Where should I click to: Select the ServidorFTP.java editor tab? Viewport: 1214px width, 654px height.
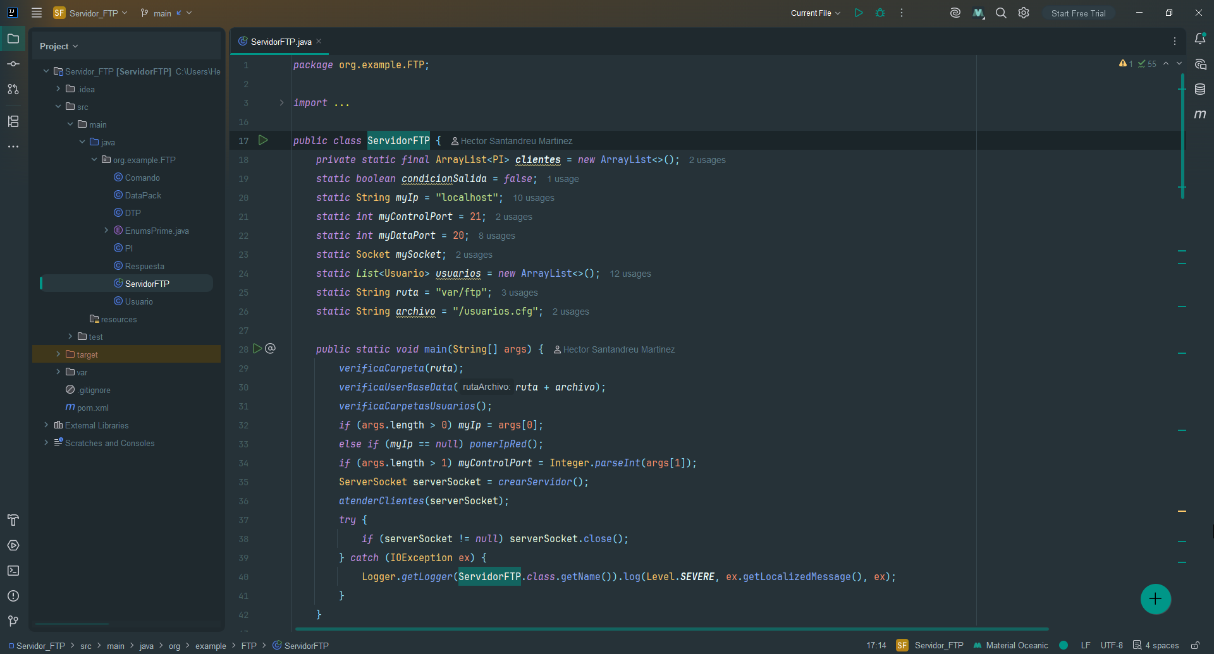click(281, 42)
